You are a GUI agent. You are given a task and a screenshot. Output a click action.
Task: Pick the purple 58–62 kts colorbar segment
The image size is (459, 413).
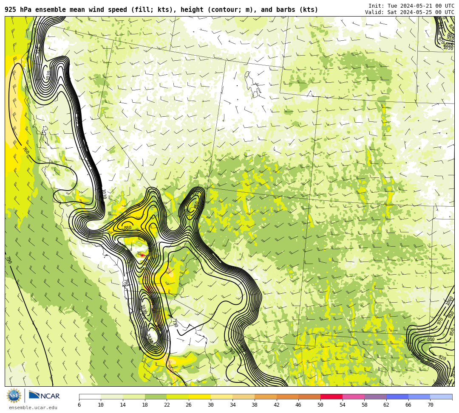(375, 396)
